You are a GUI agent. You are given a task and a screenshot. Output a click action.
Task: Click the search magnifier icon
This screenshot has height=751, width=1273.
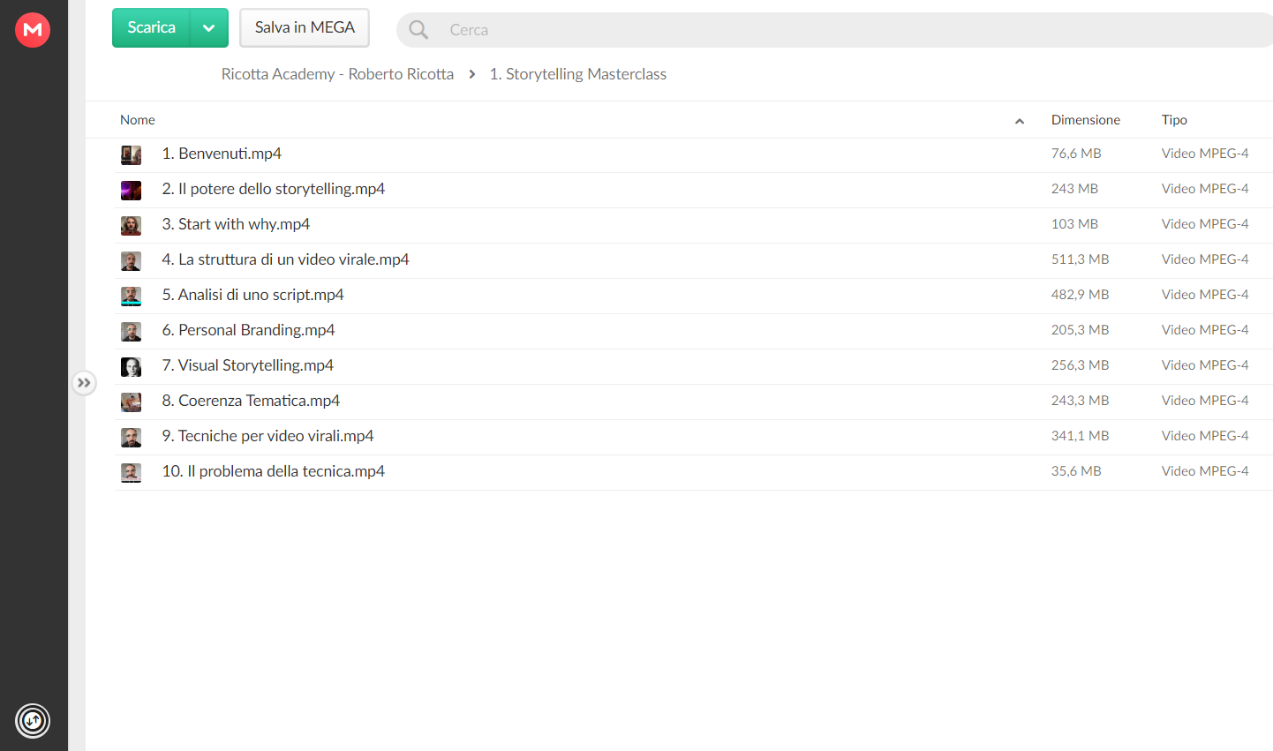coord(418,30)
